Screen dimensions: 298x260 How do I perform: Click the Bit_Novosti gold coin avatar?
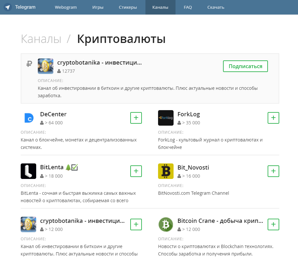pyautogui.click(x=166, y=171)
